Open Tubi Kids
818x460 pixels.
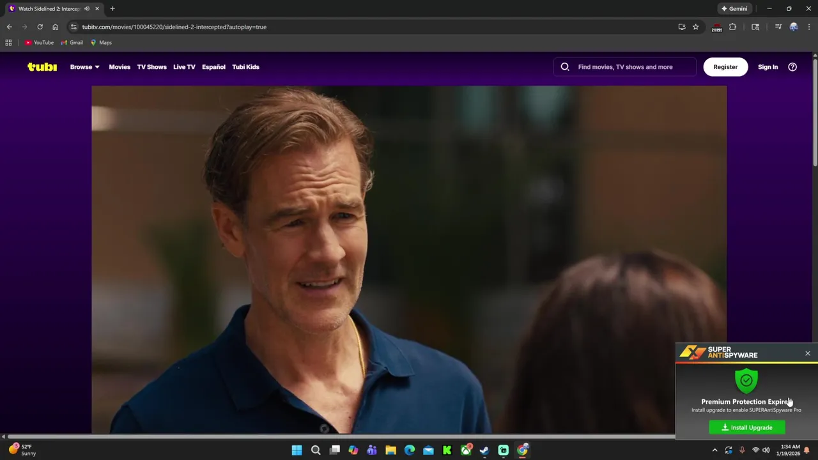[245, 66]
